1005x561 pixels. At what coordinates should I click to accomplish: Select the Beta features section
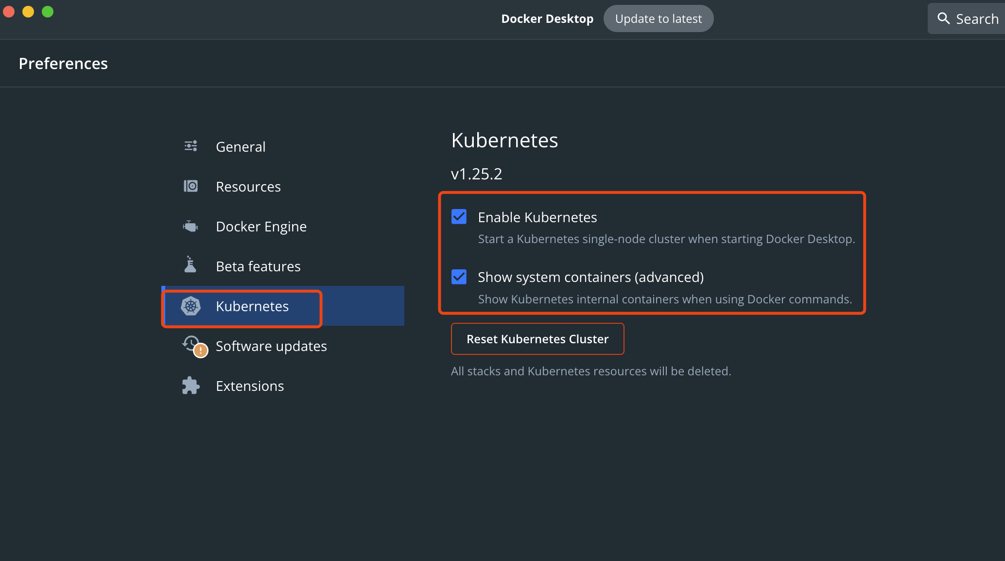pos(283,266)
